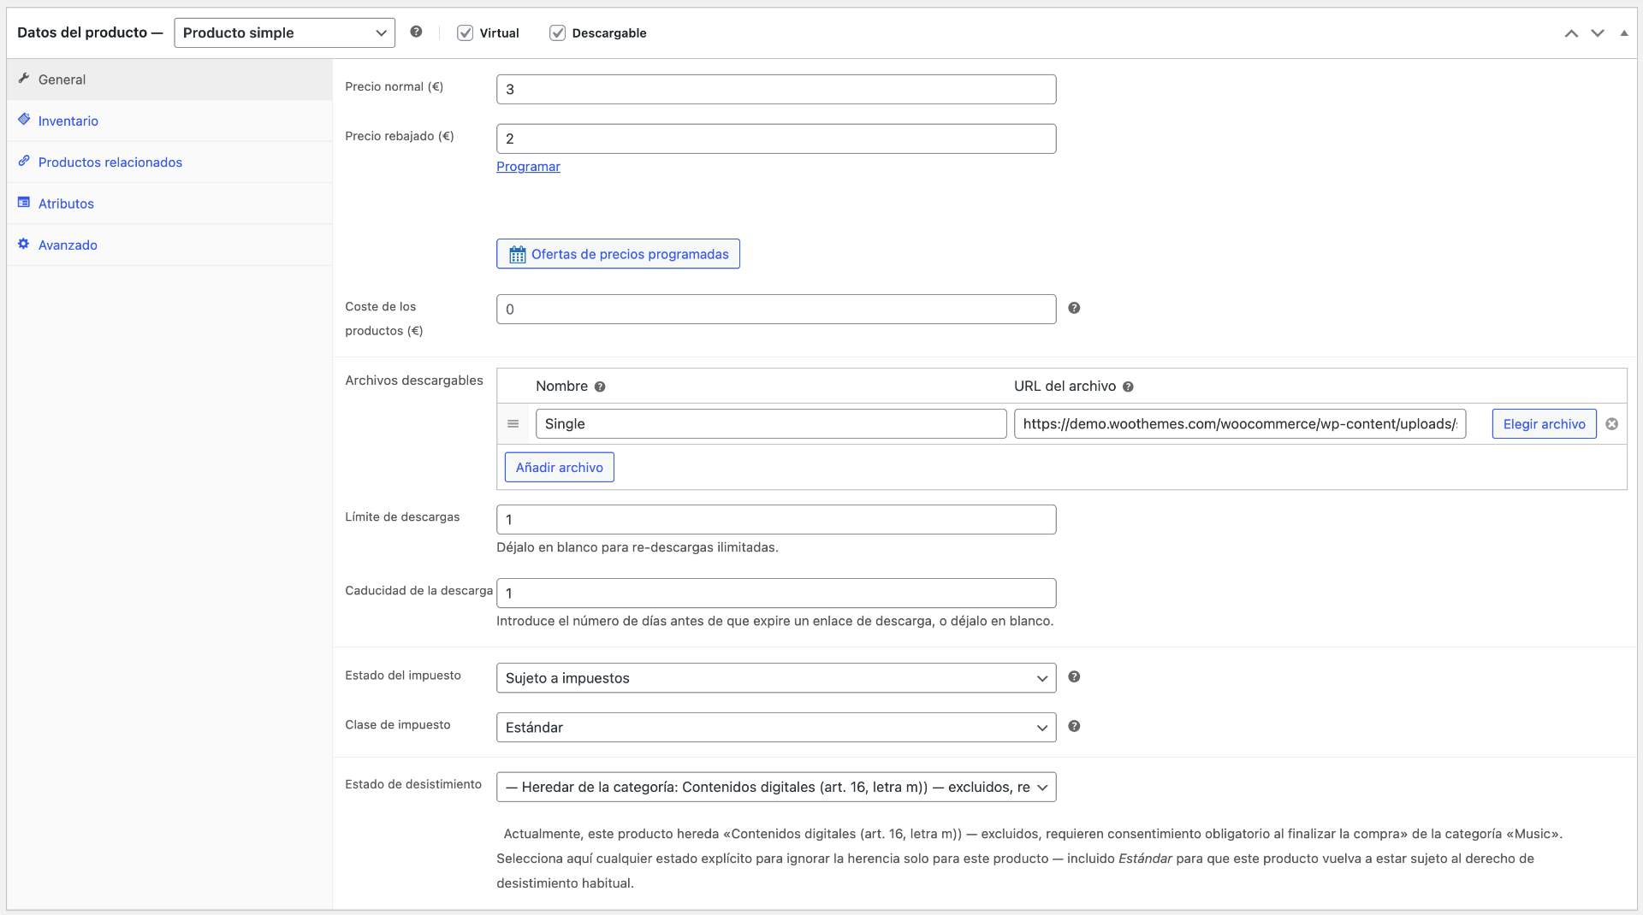Click the Programar link
The width and height of the screenshot is (1643, 915).
point(528,167)
